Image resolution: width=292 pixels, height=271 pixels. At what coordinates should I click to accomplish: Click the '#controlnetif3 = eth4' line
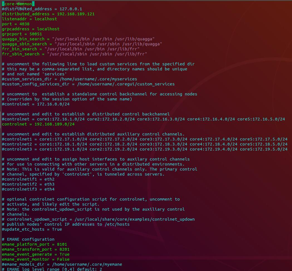point(28,189)
